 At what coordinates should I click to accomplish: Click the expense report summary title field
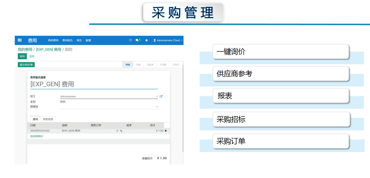pos(94,84)
